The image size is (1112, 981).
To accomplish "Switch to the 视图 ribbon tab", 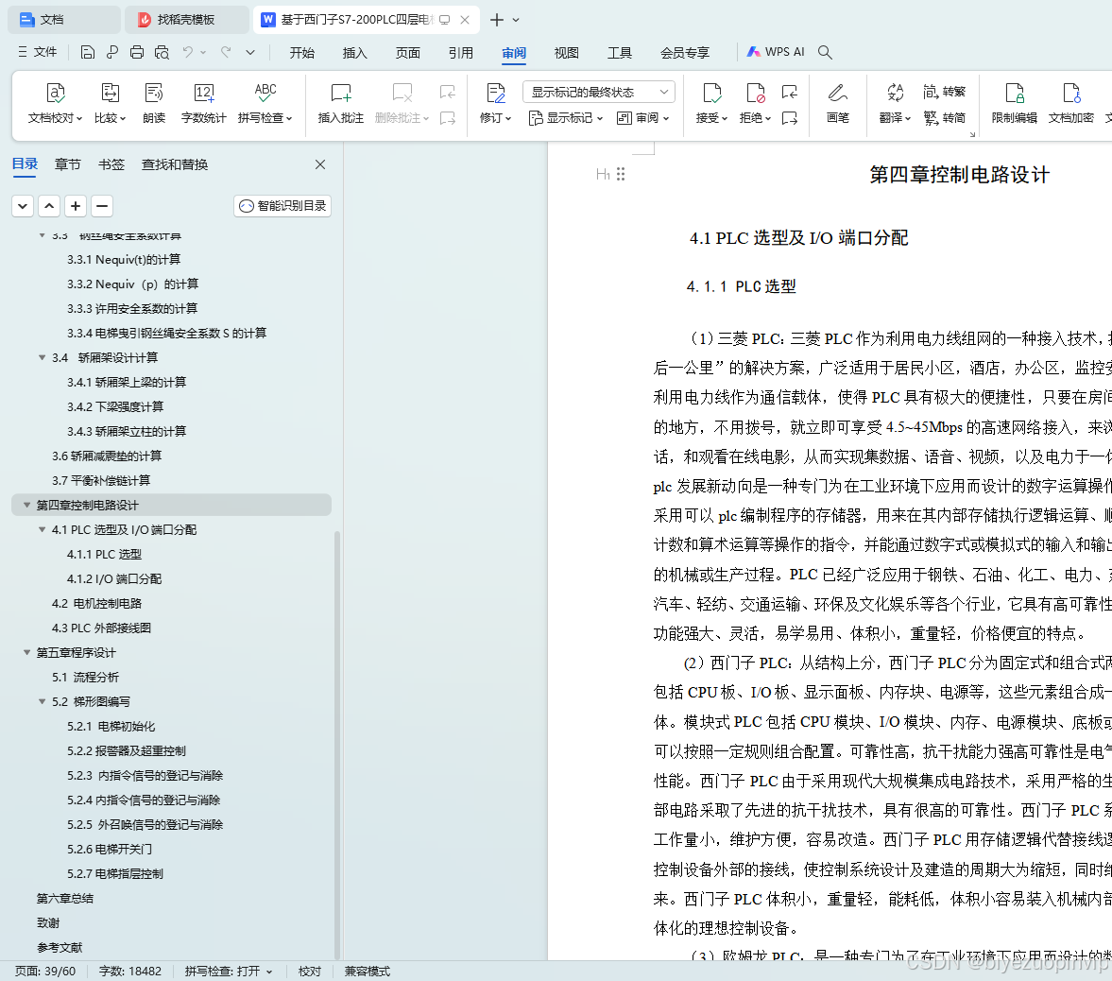I will click(x=566, y=53).
